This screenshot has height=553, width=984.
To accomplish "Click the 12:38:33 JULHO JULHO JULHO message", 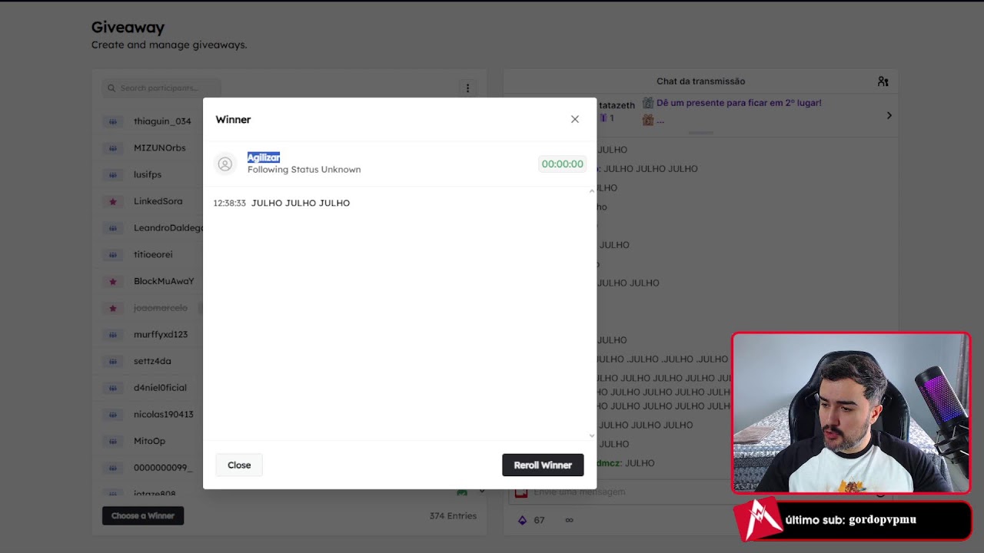I will pos(281,203).
